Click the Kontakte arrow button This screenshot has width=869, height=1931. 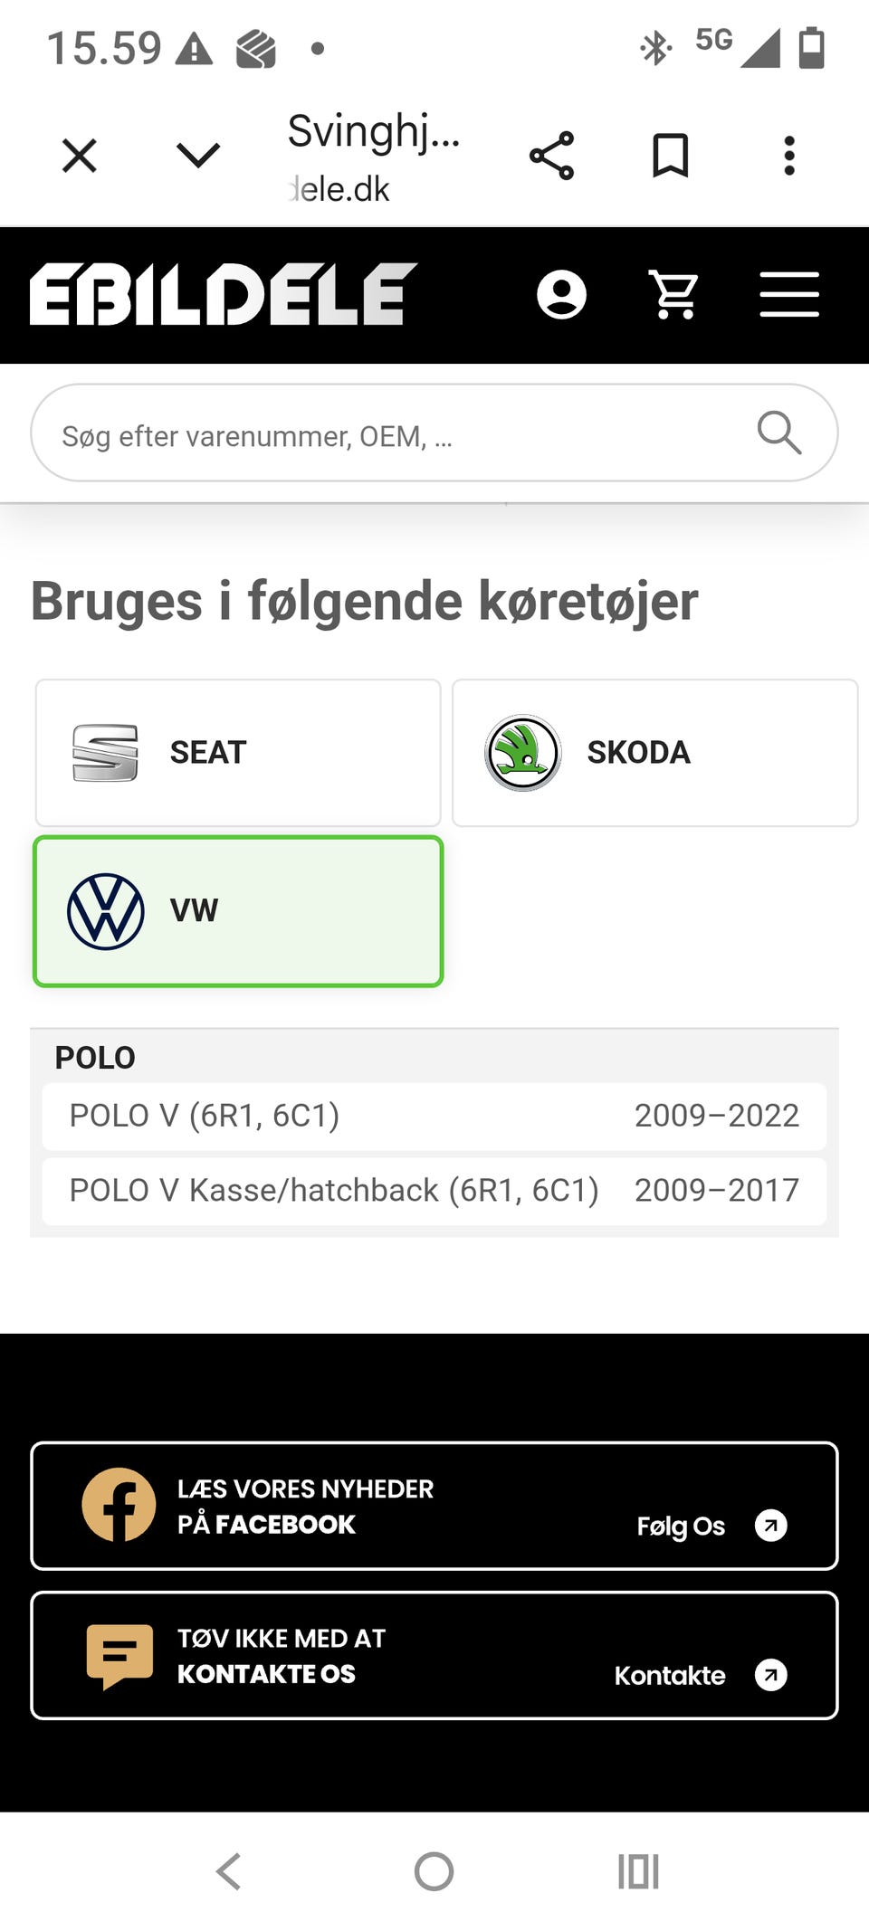[x=770, y=1675]
